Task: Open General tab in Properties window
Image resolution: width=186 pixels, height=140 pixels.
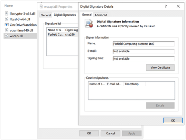Action: [x=46, y=15]
